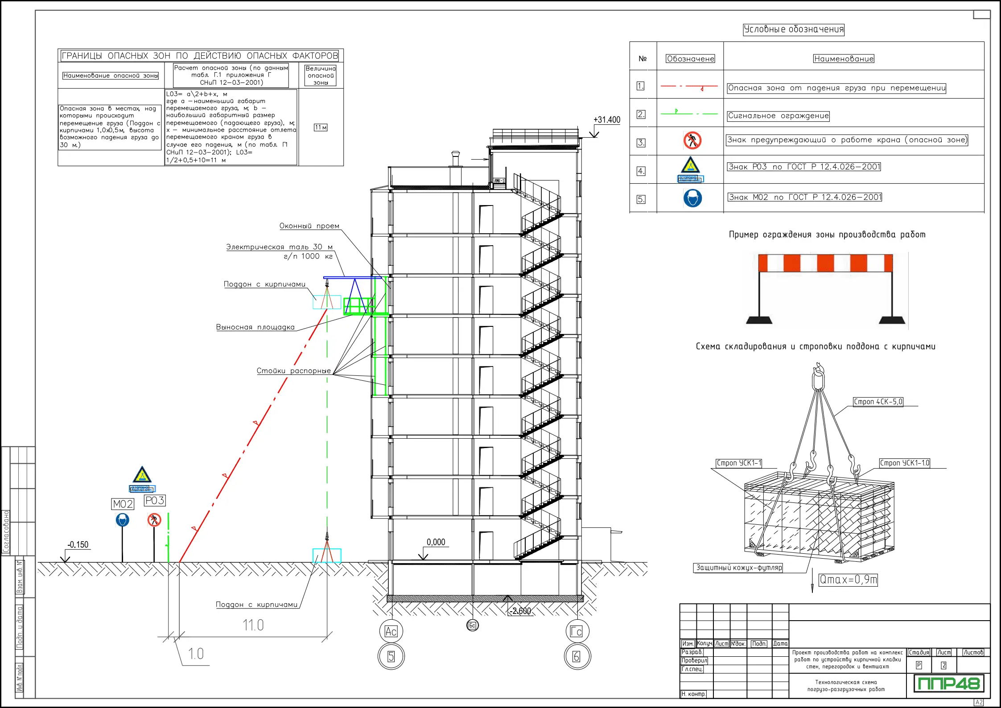Select the axis circle numbered 6
The height and width of the screenshot is (708, 1001).
(x=577, y=656)
